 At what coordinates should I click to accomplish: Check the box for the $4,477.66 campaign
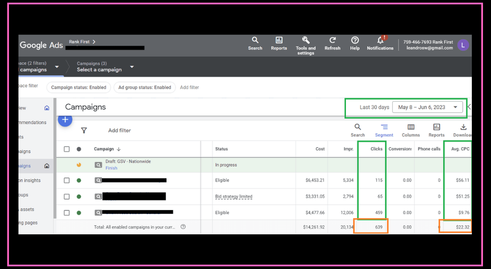(x=67, y=213)
